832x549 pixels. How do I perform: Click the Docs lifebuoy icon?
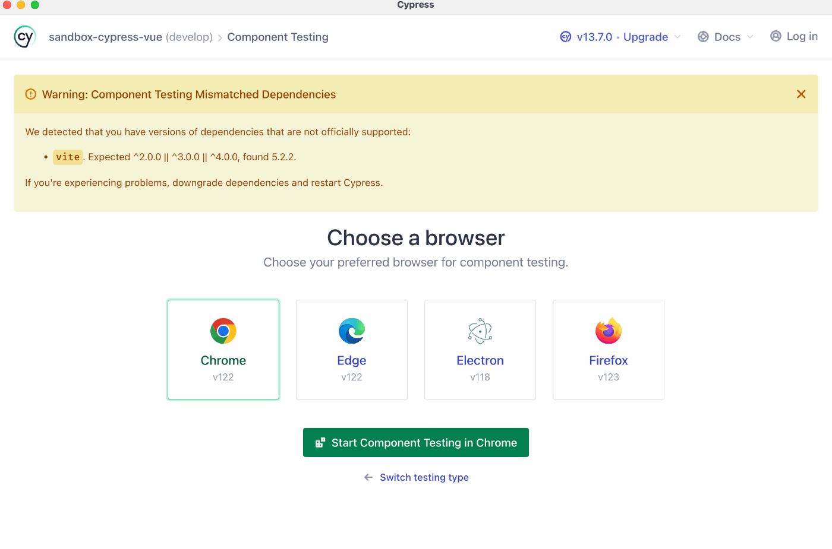[703, 37]
